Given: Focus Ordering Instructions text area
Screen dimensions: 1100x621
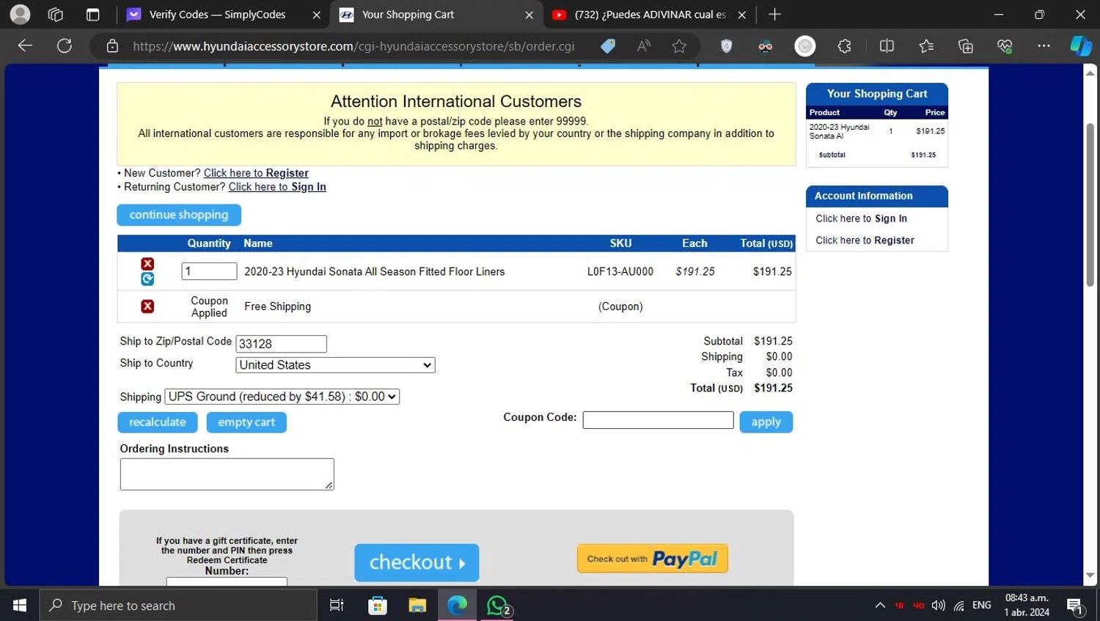Looking at the screenshot, I should (x=227, y=474).
